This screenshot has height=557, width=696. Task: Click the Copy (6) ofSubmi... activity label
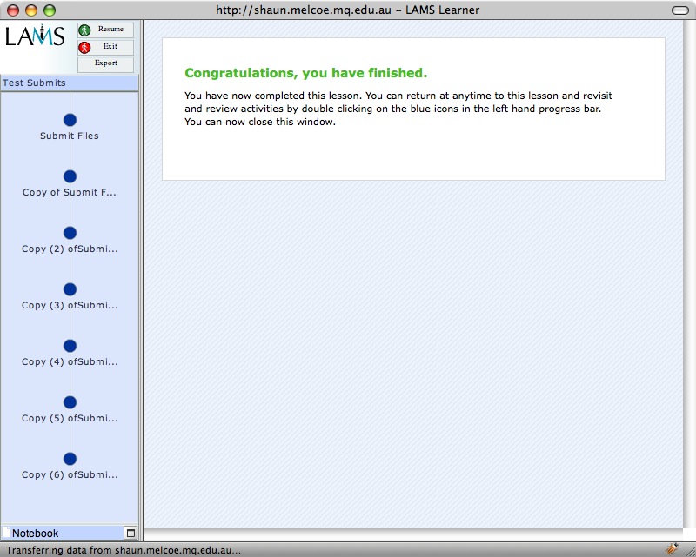(x=70, y=475)
